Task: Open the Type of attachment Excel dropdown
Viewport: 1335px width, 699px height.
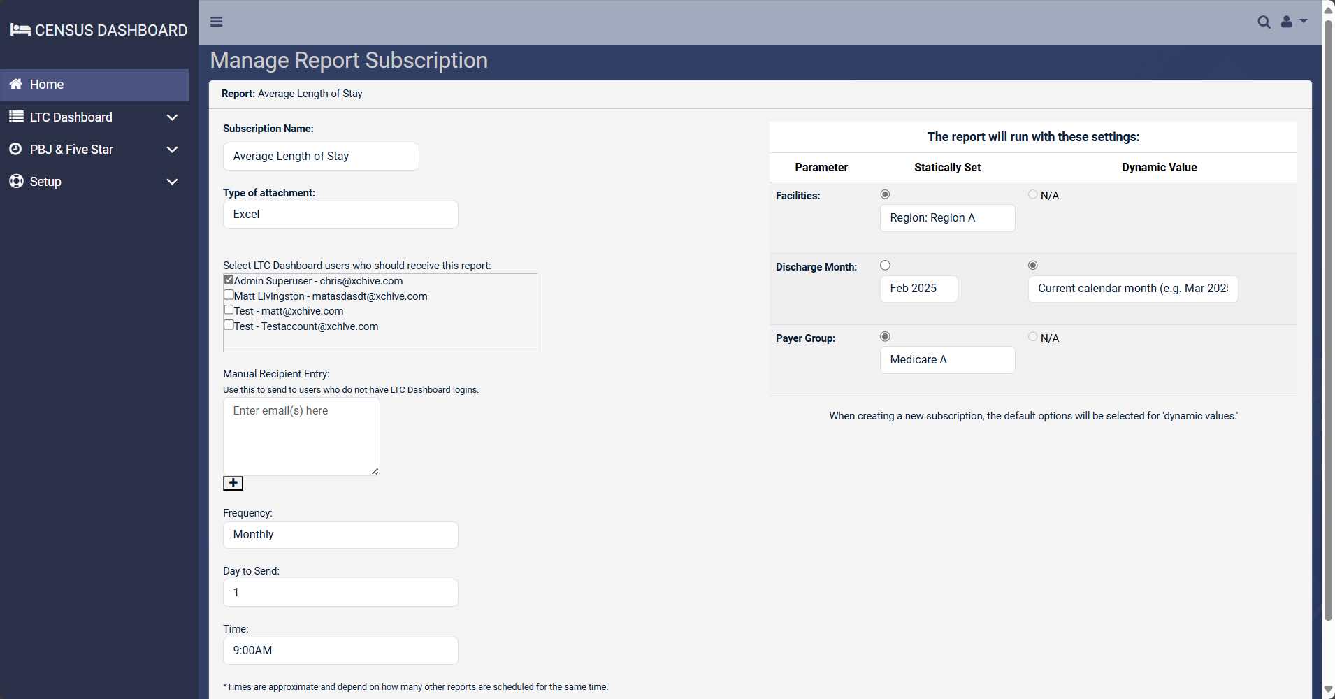Action: click(x=340, y=215)
